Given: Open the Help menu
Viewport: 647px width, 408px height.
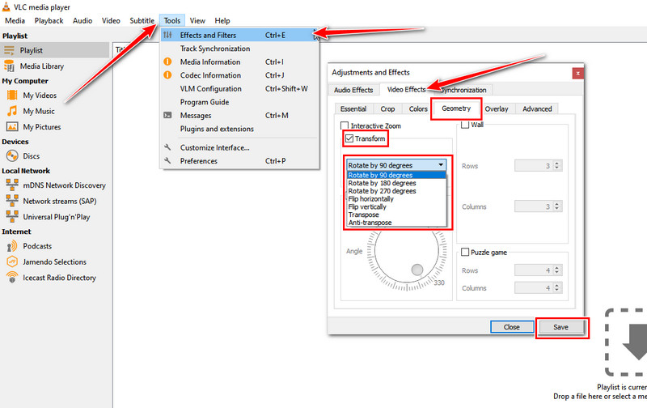Looking at the screenshot, I should click(x=222, y=21).
